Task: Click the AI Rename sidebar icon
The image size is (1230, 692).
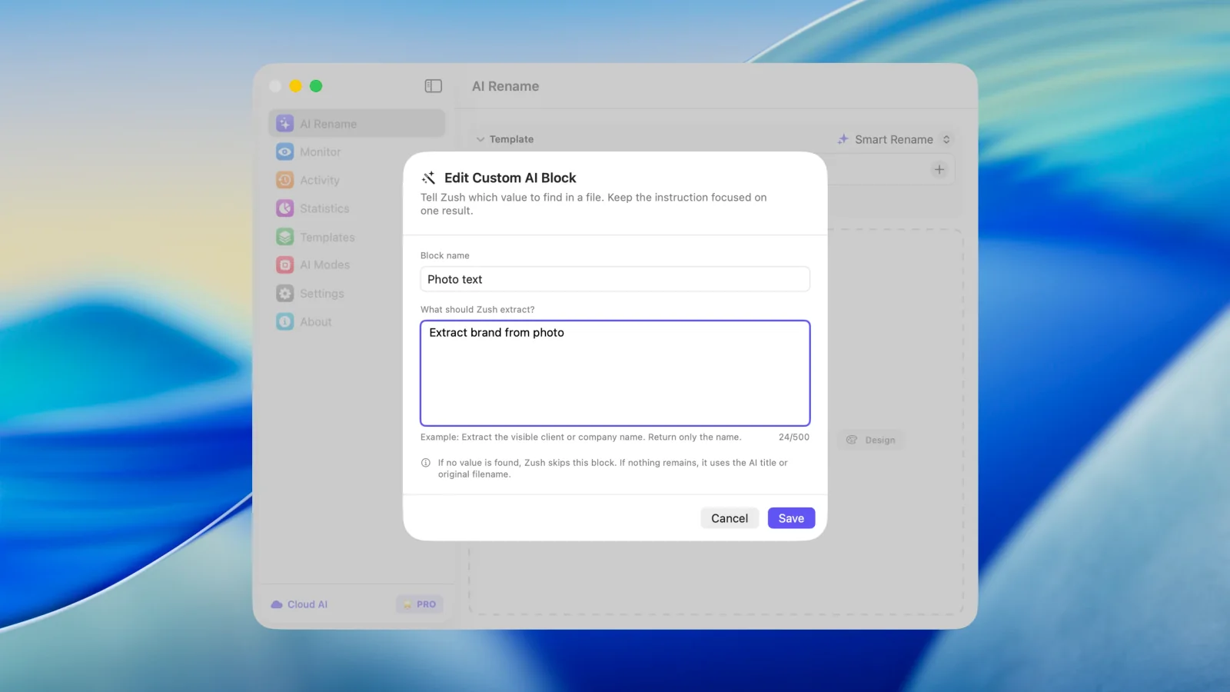Action: (285, 124)
